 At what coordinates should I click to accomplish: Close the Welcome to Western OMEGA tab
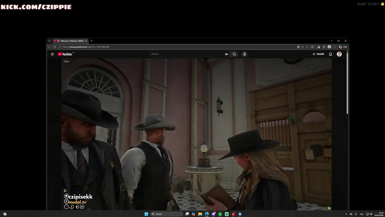(86, 41)
